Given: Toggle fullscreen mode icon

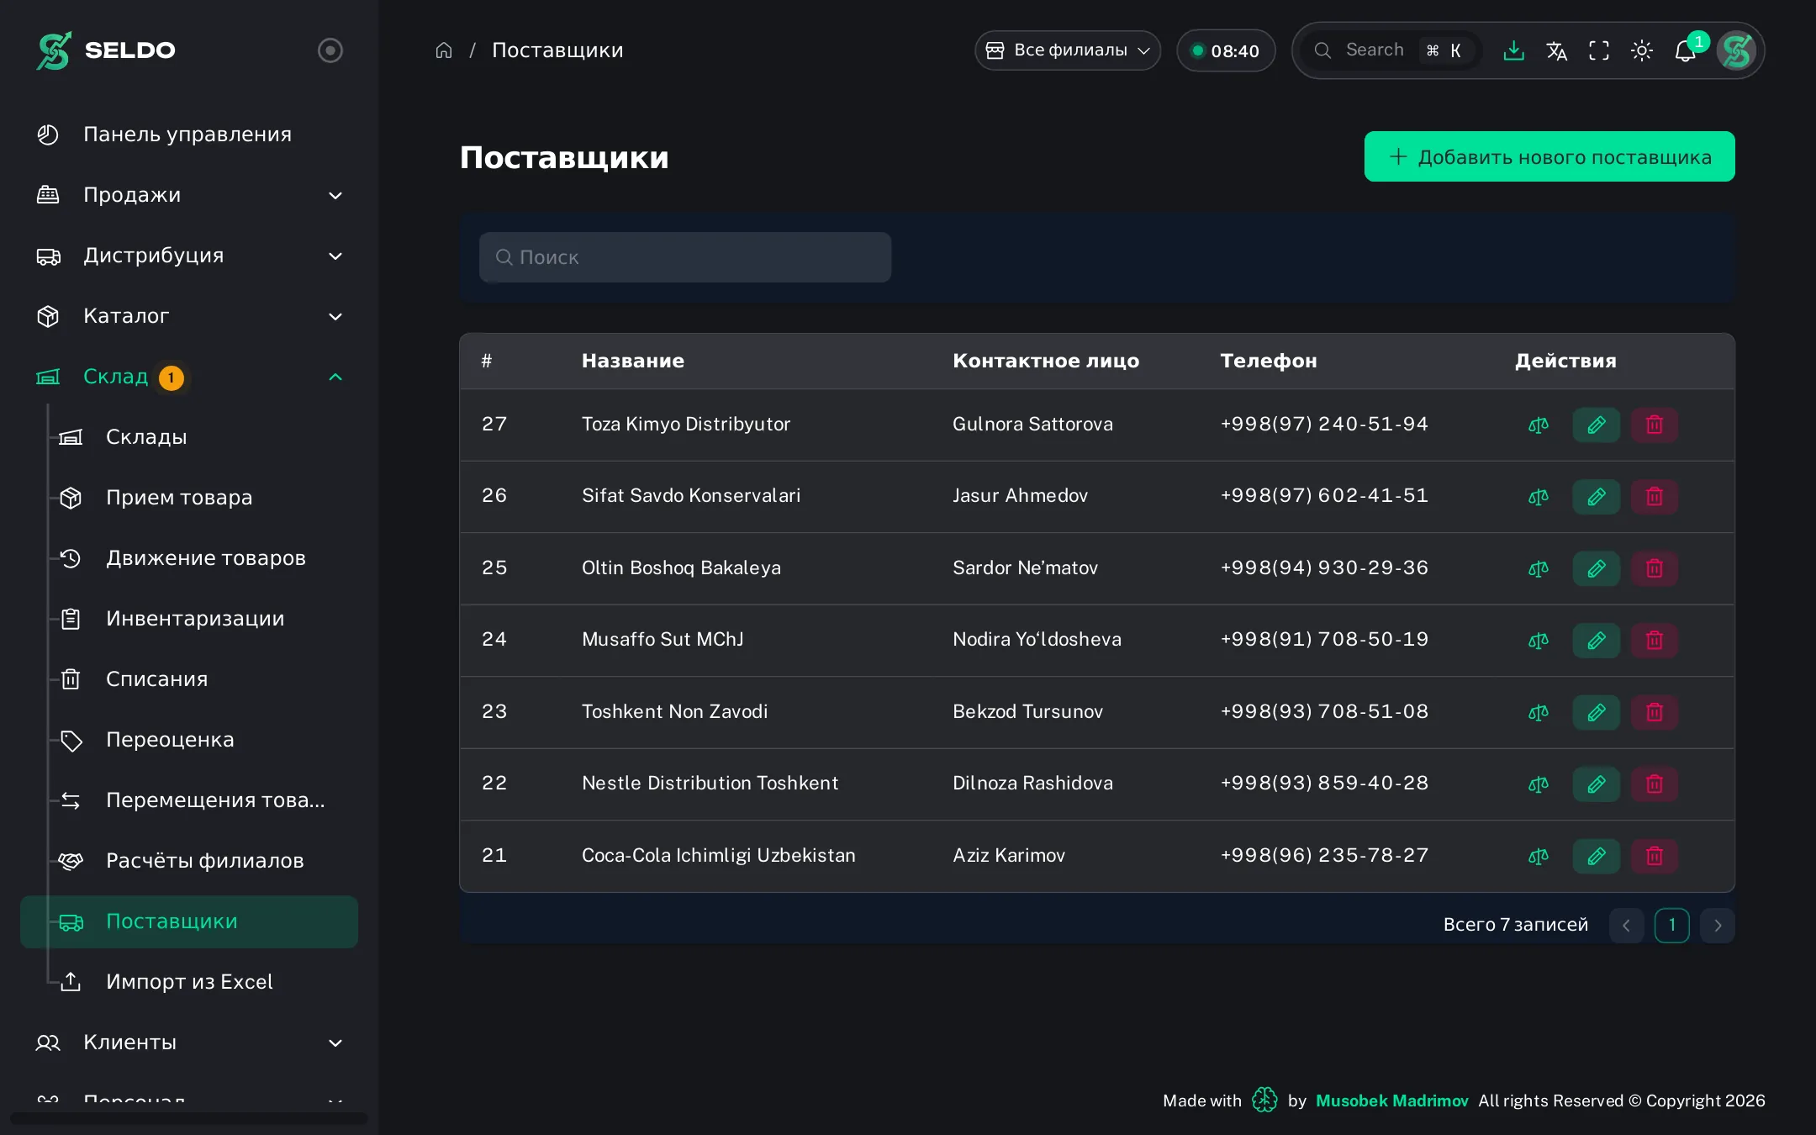Looking at the screenshot, I should [x=1599, y=50].
